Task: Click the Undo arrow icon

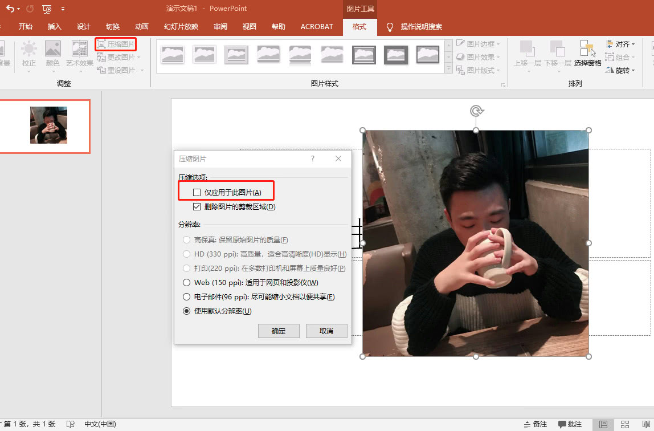Action: pyautogui.click(x=10, y=9)
